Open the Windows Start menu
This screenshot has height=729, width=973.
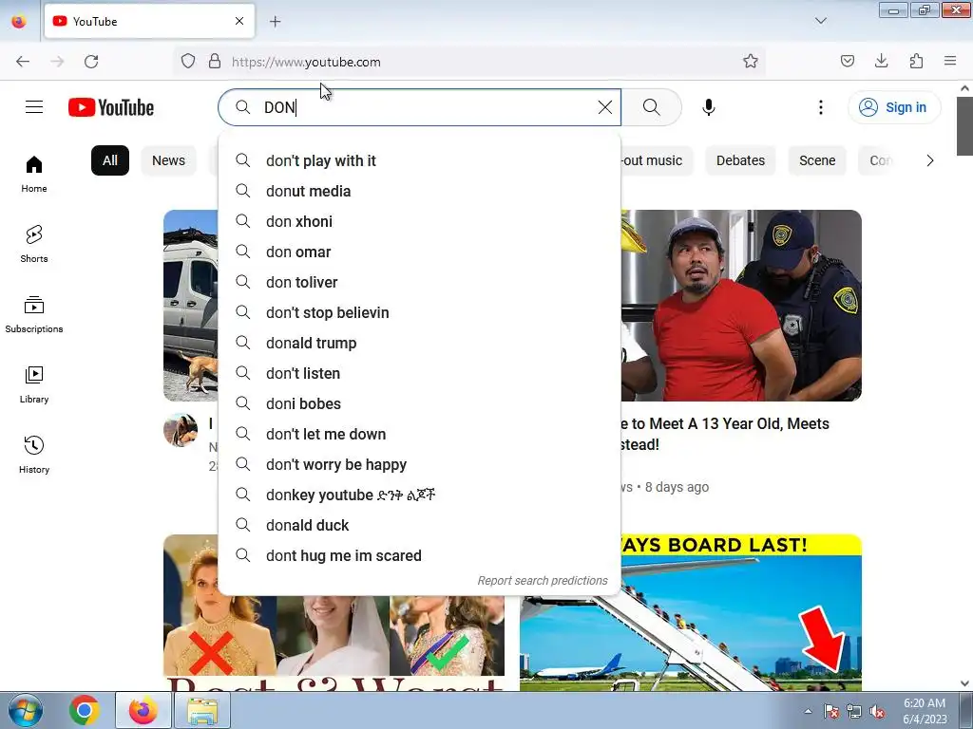(26, 710)
